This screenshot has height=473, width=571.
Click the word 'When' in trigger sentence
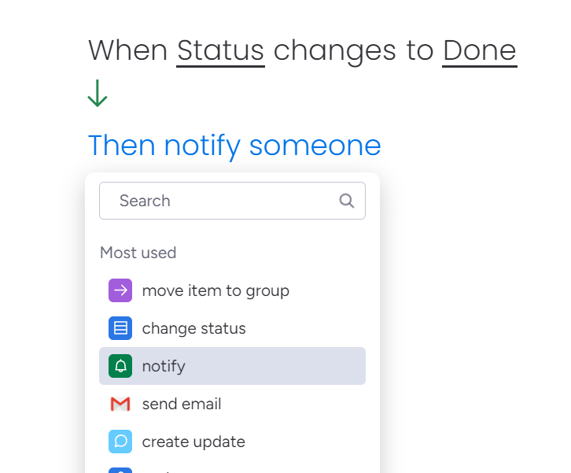(x=128, y=50)
